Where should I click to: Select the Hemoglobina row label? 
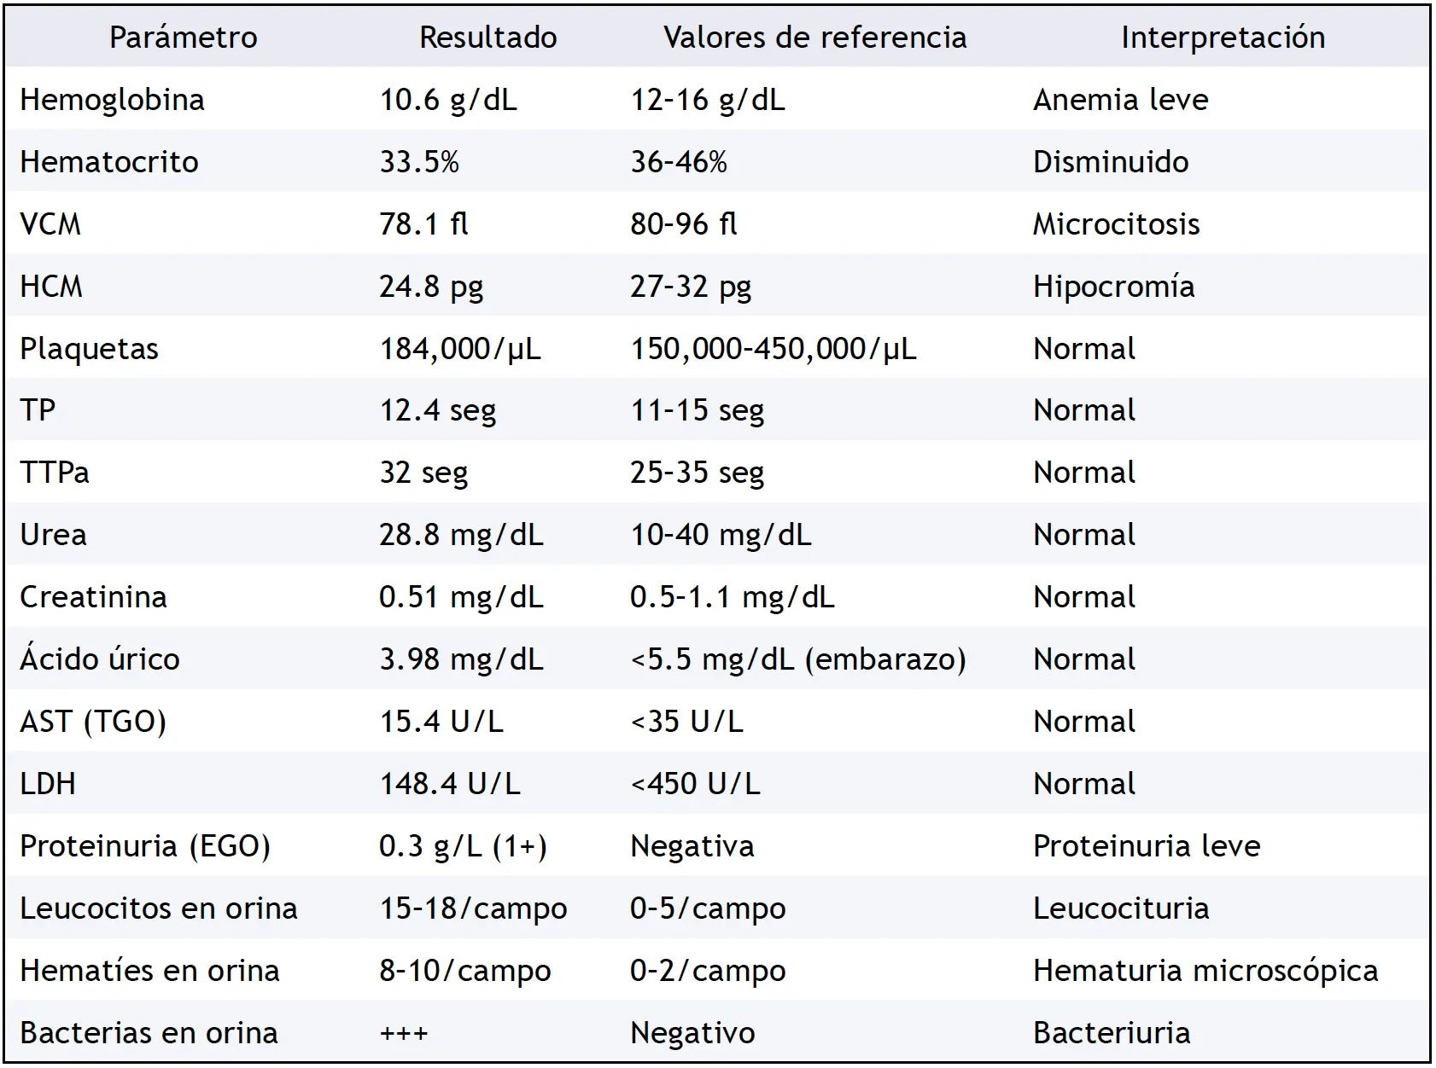click(112, 100)
